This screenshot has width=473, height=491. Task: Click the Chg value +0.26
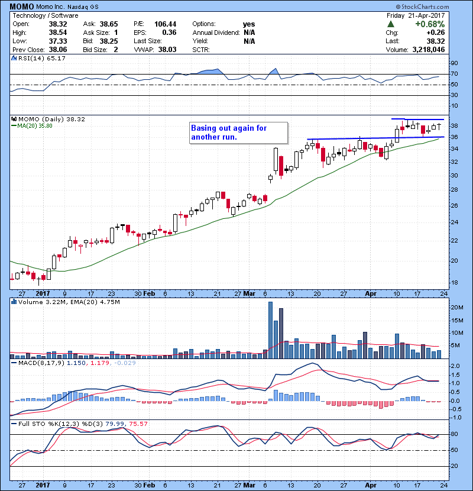coord(435,33)
